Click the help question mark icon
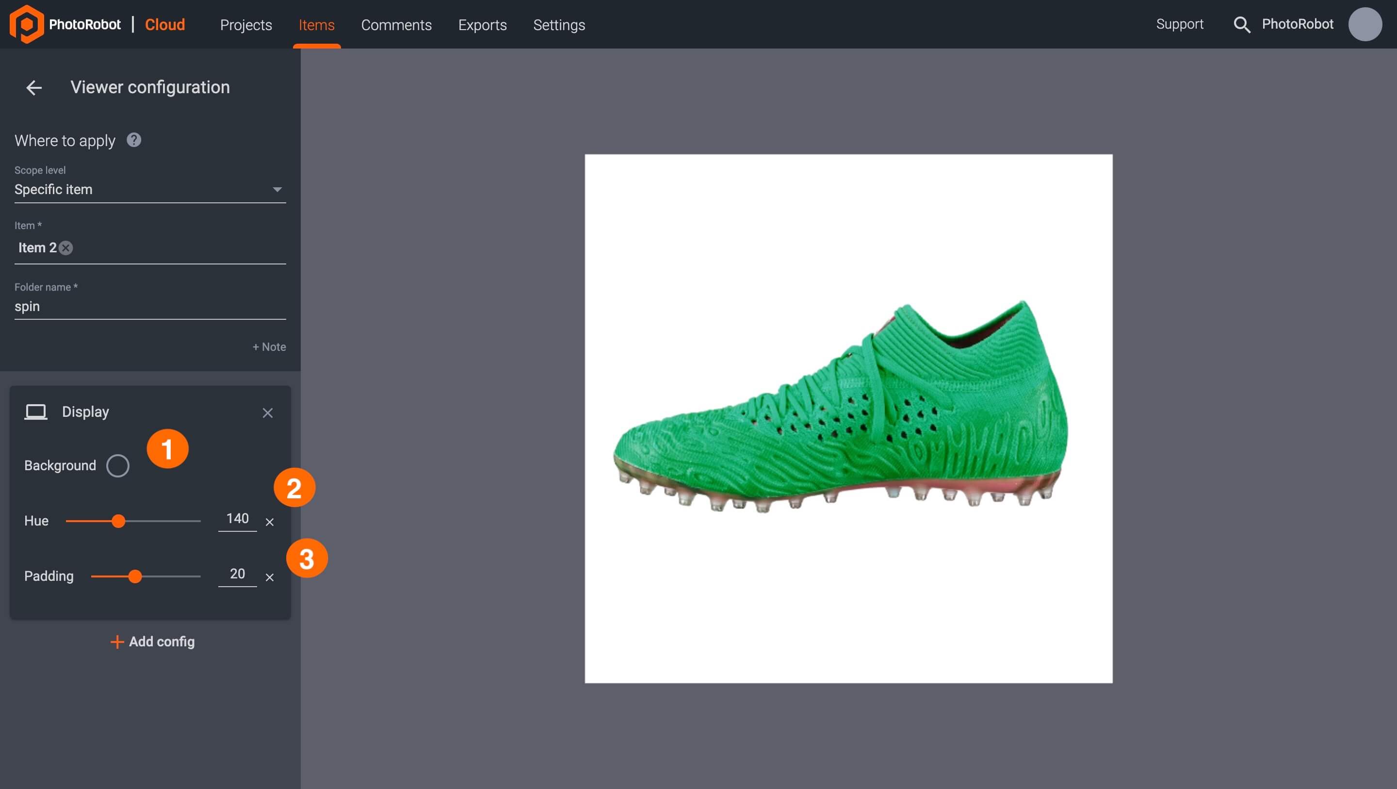The width and height of the screenshot is (1397, 789). coord(134,139)
